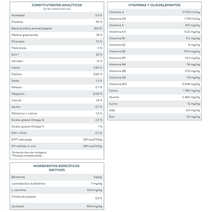Select the Calcio 0.65 % row

[57, 68]
